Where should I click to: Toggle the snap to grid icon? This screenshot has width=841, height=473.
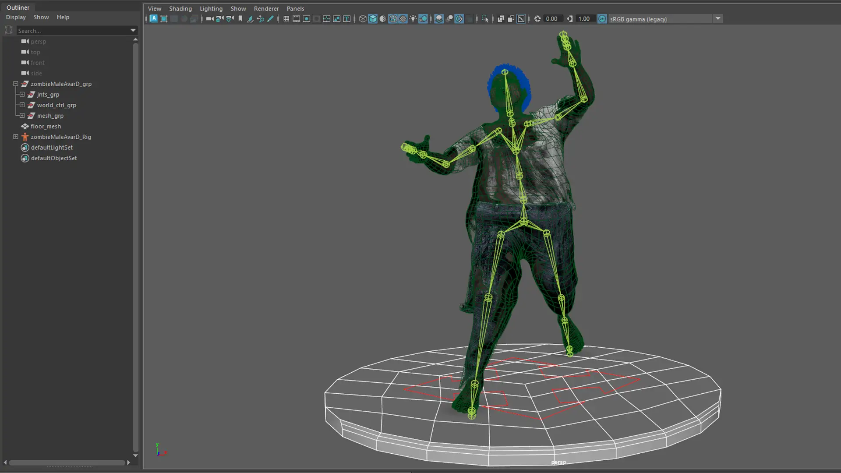[286, 18]
